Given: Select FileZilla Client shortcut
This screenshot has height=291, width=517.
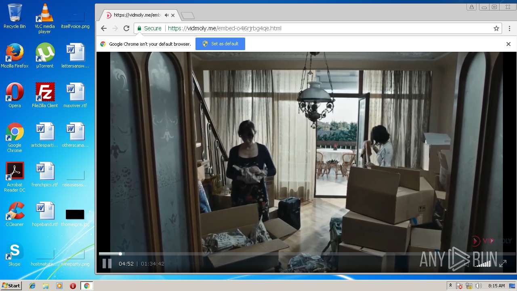Looking at the screenshot, I should point(45,95).
